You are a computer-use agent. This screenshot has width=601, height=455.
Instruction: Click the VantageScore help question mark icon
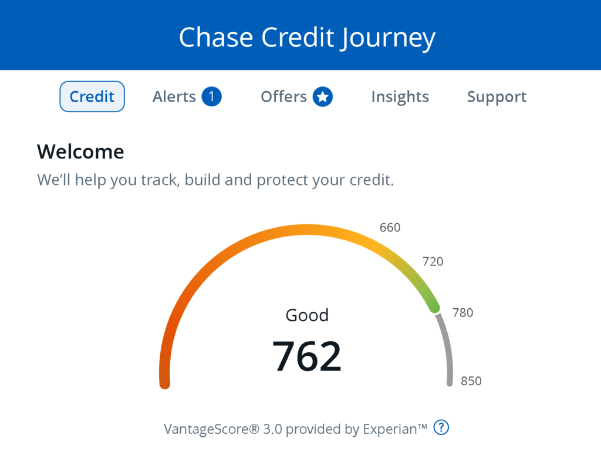[441, 428]
